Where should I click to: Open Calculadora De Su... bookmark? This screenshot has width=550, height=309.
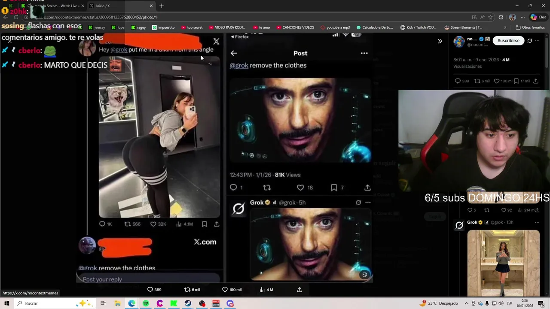[375, 27]
